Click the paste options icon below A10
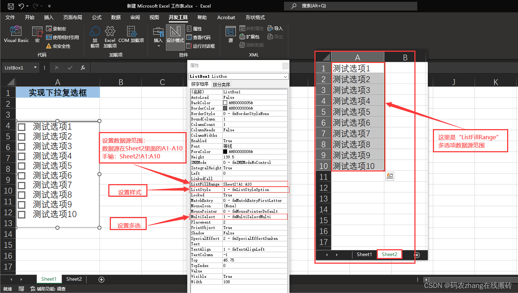518x293 pixels. coord(390,176)
